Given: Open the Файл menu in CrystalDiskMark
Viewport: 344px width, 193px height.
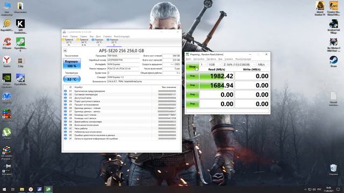Looking at the screenshot, I should coord(189,59).
